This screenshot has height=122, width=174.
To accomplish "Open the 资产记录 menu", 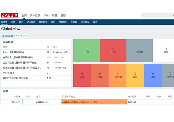I will click(35, 15).
